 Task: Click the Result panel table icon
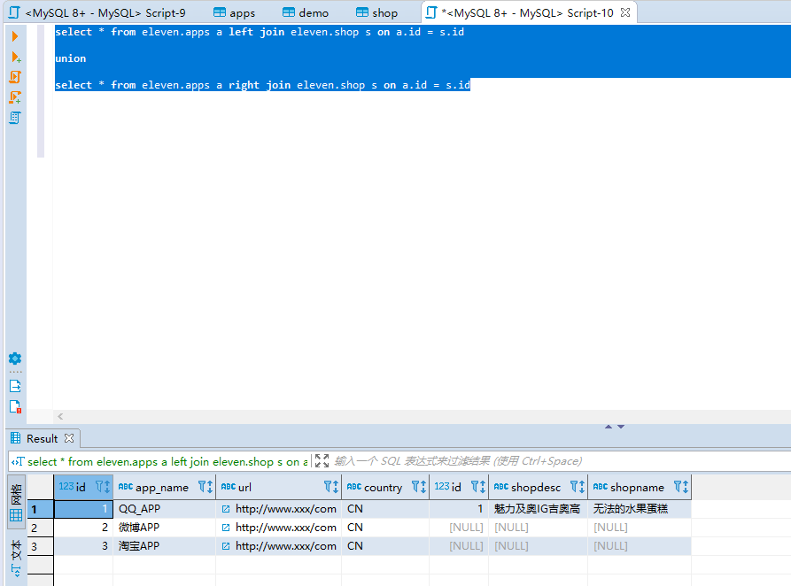tap(16, 438)
